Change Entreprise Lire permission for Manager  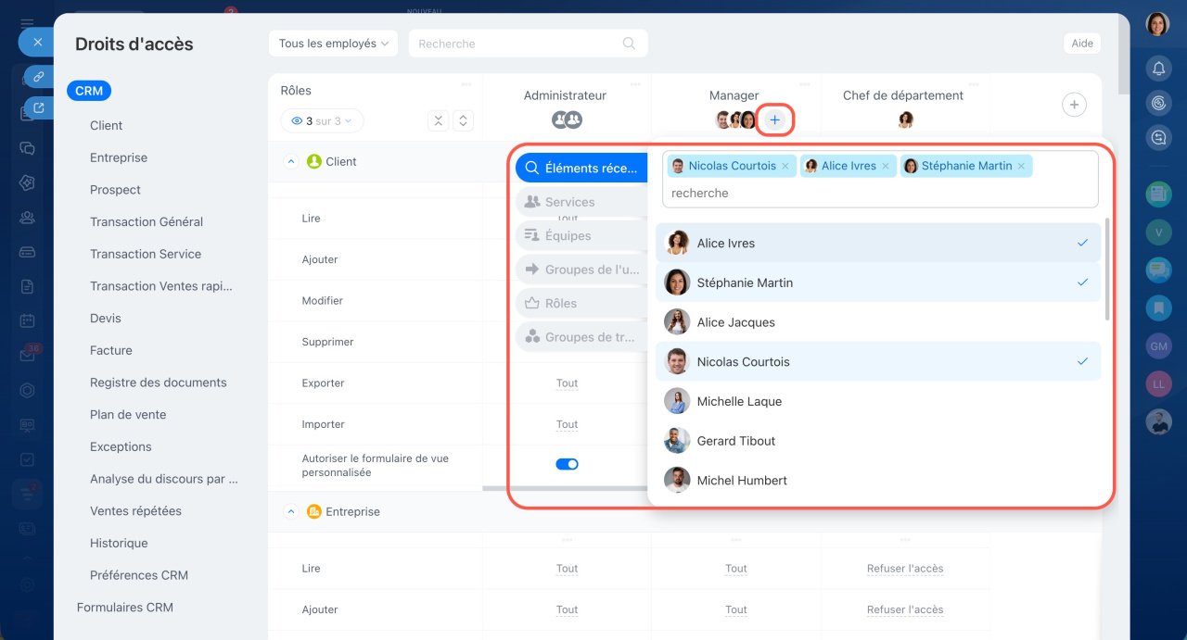pyautogui.click(x=736, y=569)
